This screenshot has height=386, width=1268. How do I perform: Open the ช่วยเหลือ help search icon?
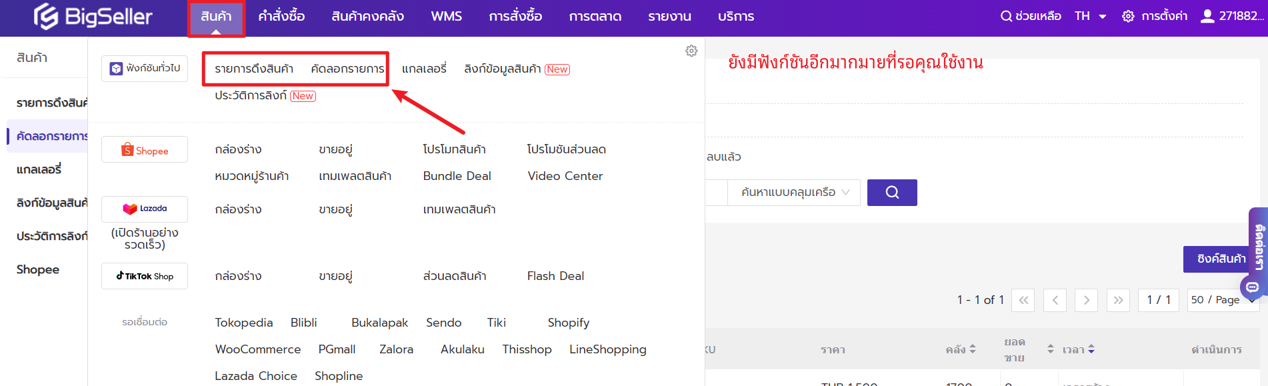tap(1006, 16)
